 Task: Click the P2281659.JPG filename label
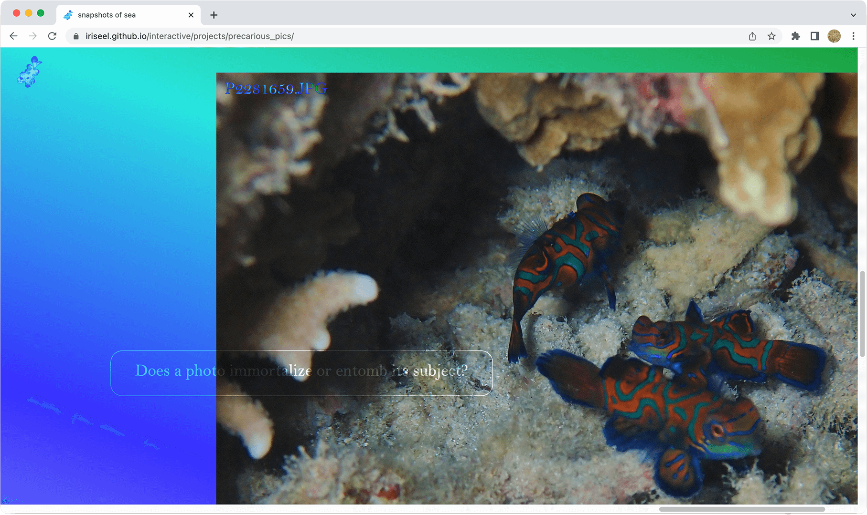tap(276, 89)
